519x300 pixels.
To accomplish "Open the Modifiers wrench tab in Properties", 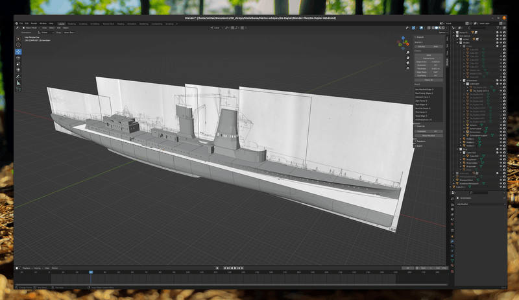I will (453, 242).
